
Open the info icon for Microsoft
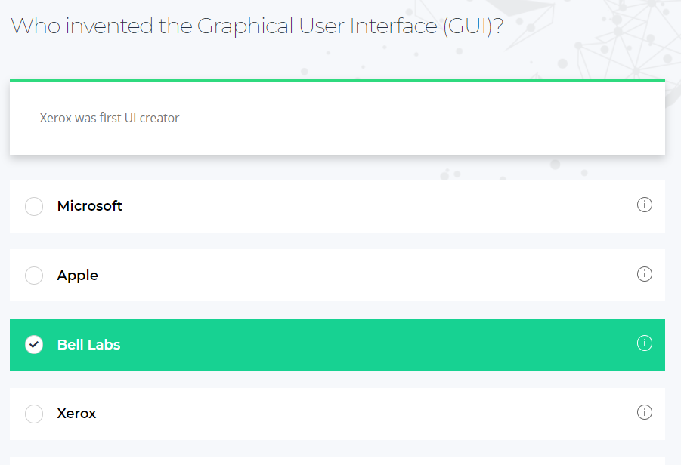644,205
